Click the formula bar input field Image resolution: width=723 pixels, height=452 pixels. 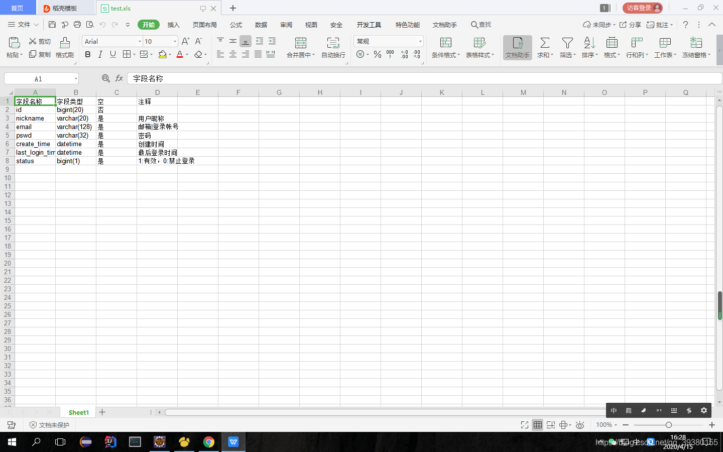(424, 78)
